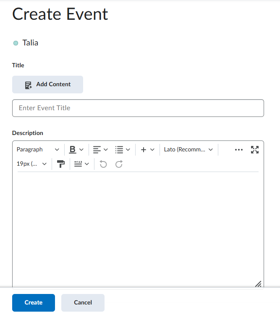280x315 pixels.
Task: Click inside the Description editor body
Action: pyautogui.click(x=138, y=229)
